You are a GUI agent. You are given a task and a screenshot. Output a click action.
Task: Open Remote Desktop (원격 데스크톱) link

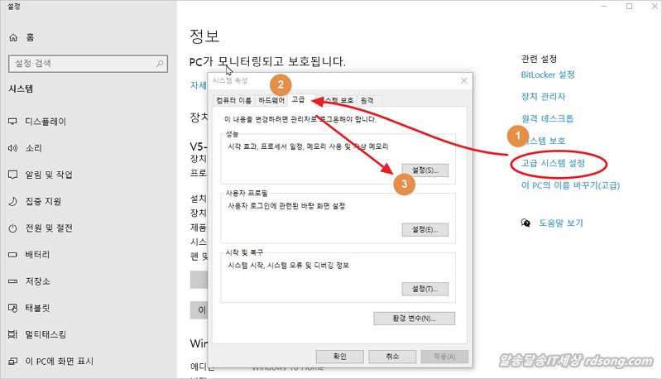[547, 118]
